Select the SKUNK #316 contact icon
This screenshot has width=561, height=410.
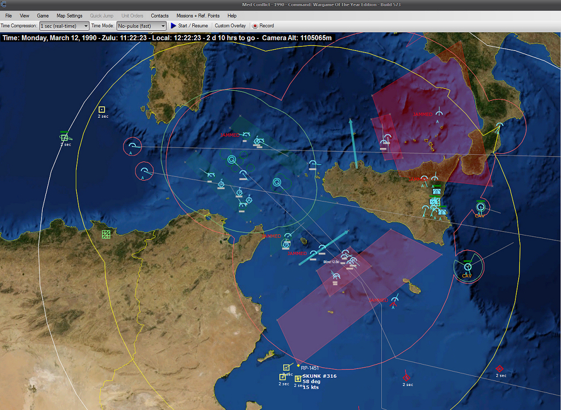click(x=297, y=379)
